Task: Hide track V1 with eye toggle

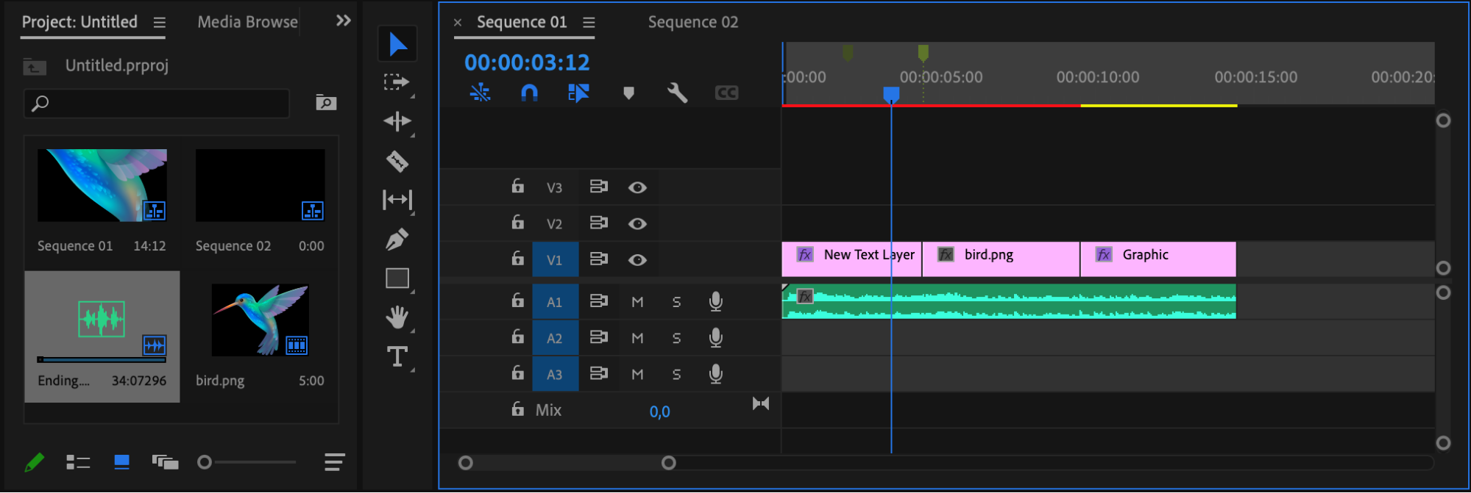Action: click(x=637, y=260)
